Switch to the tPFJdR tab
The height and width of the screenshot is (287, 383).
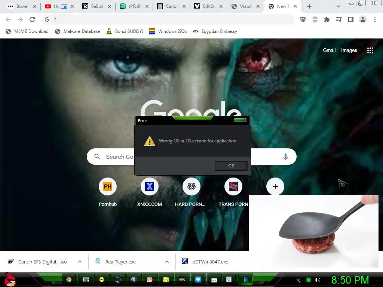click(x=134, y=7)
